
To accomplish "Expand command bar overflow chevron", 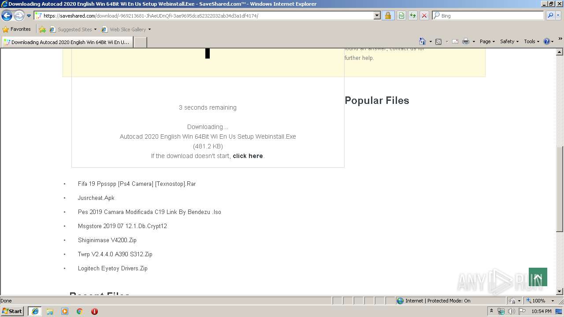I will 560,39.
